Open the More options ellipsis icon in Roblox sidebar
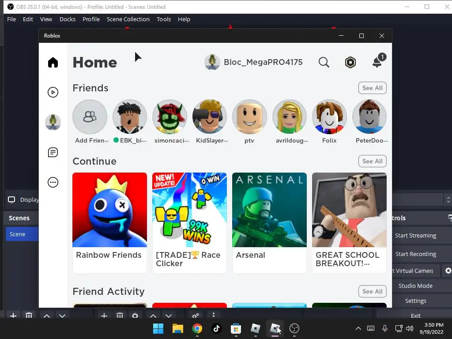 (x=53, y=182)
